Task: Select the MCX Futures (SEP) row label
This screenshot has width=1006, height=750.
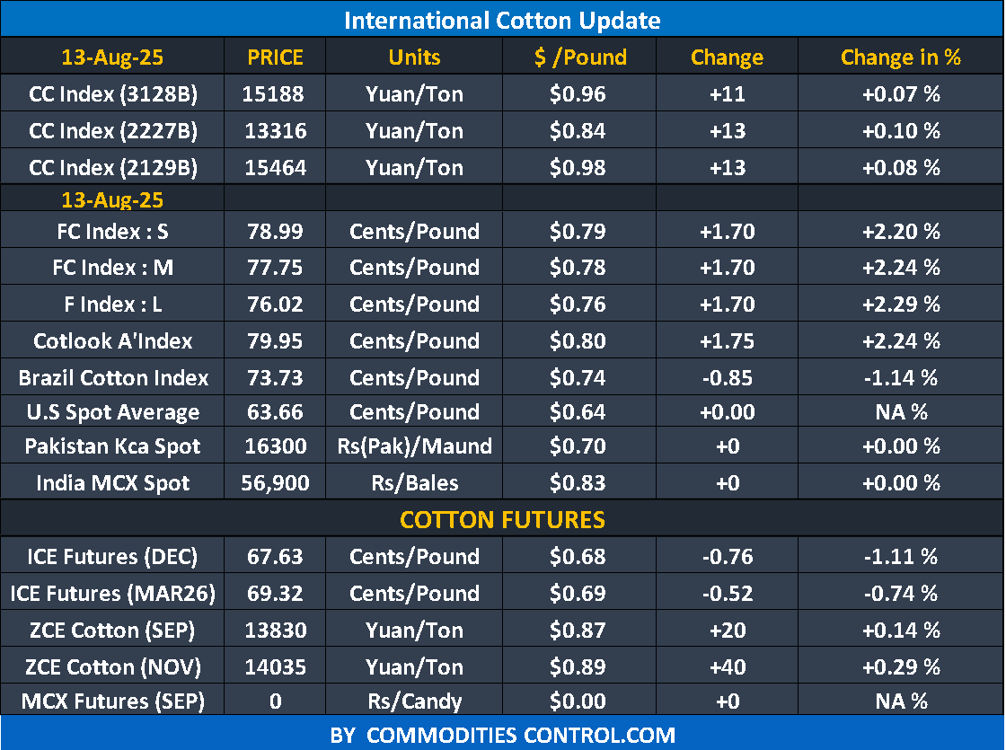Action: 112,701
